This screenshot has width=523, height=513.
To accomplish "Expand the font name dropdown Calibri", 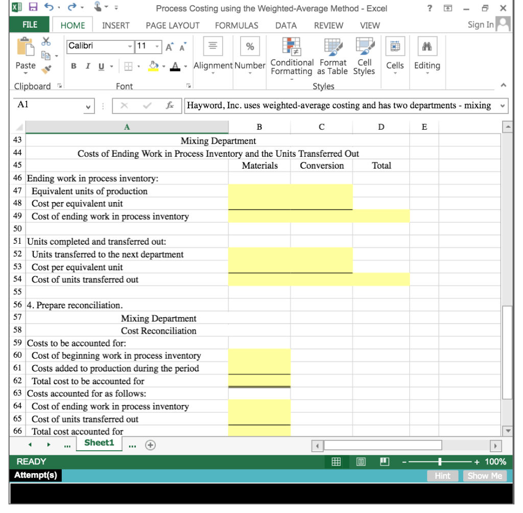I will click(x=130, y=46).
